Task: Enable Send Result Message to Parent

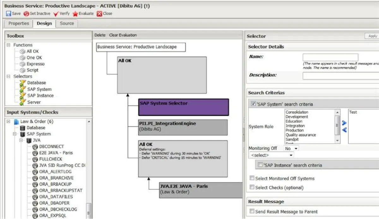Action: tap(252, 211)
